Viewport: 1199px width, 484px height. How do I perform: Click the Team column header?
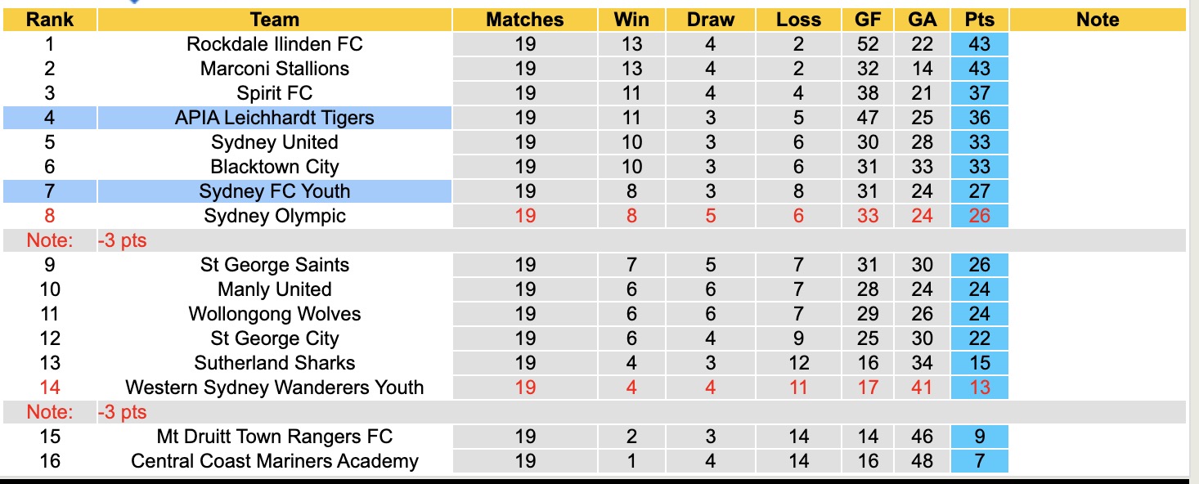click(274, 20)
